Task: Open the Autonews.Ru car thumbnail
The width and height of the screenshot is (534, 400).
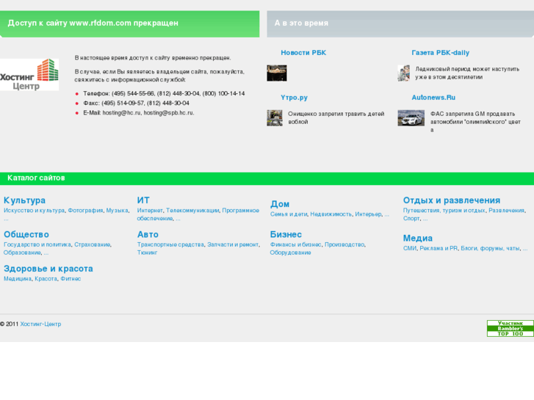Action: tap(411, 117)
